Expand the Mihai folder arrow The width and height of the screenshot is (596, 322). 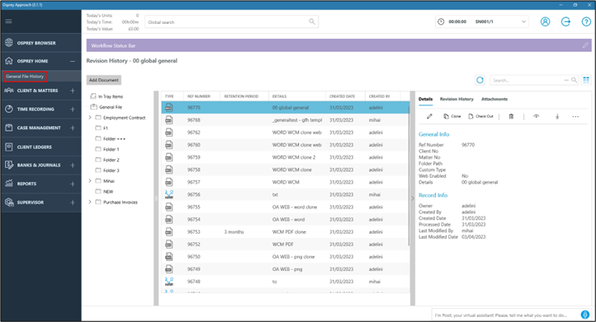click(90, 181)
